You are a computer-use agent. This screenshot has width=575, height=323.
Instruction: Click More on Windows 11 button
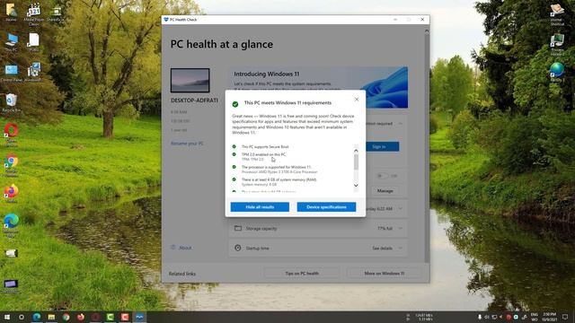point(384,273)
